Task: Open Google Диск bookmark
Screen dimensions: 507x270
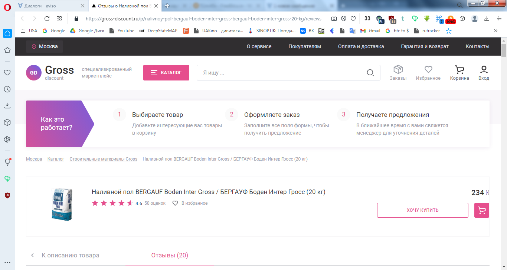Action: (x=87, y=31)
